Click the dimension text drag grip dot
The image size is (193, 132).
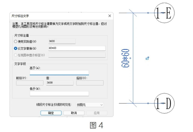point(130,58)
